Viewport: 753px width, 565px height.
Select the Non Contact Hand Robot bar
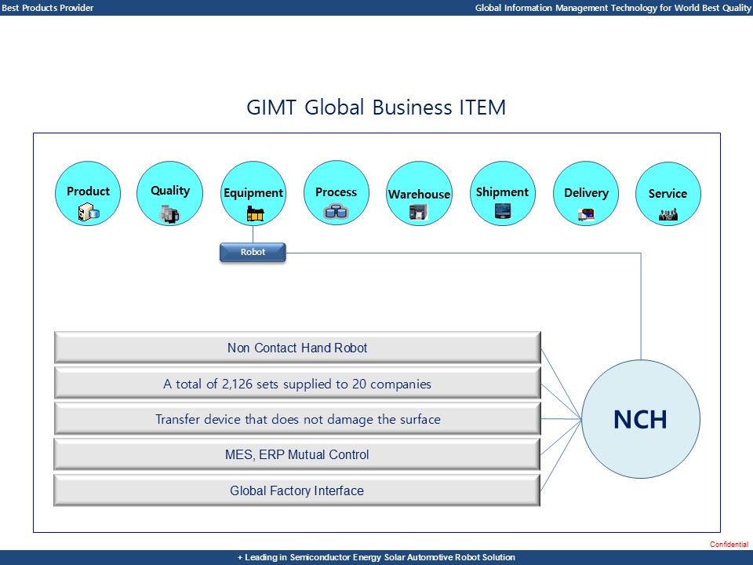pyautogui.click(x=297, y=348)
